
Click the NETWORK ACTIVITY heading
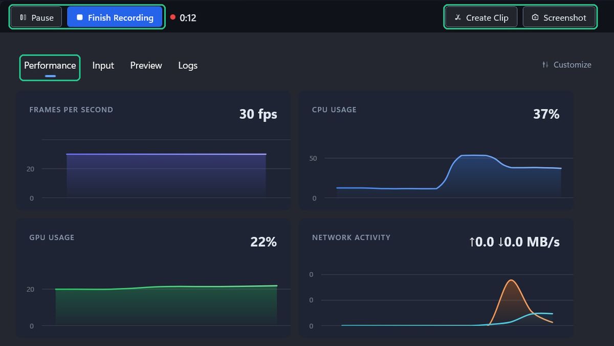point(351,237)
